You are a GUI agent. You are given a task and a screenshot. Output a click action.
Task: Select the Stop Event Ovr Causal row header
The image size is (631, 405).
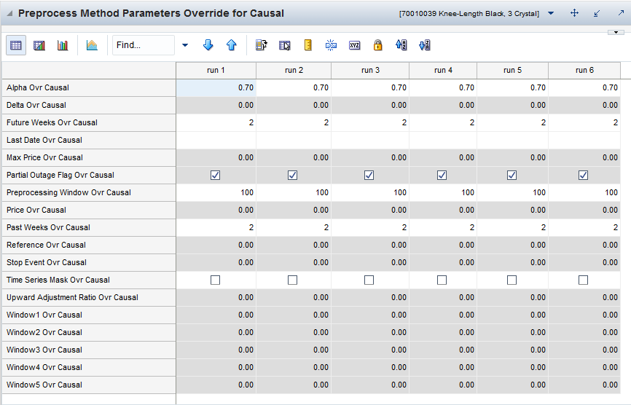coord(89,263)
